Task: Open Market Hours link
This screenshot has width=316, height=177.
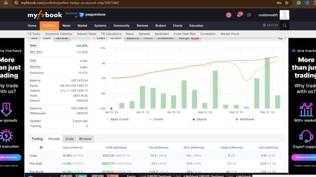Action: (230, 34)
